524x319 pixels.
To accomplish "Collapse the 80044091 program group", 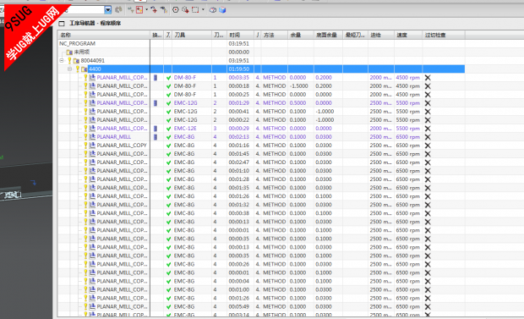I will [x=62, y=61].
